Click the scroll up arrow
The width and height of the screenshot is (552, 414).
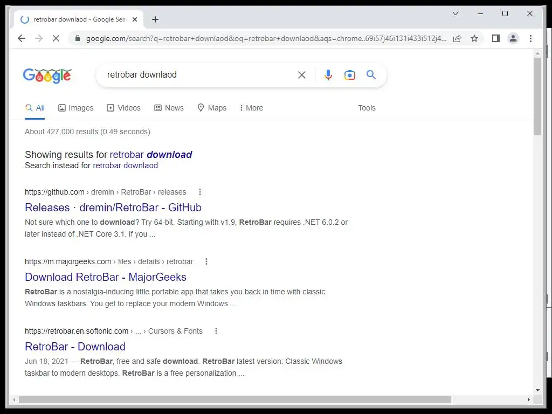[x=537, y=53]
